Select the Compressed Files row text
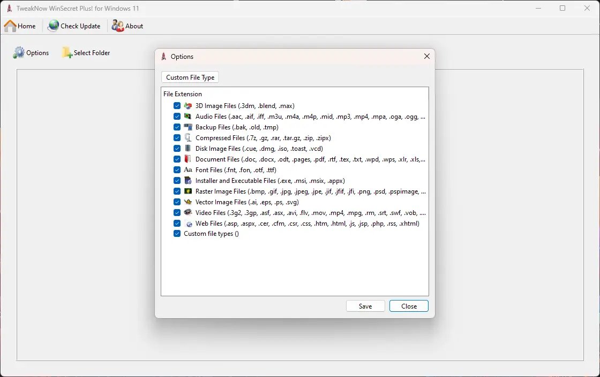 pos(263,138)
